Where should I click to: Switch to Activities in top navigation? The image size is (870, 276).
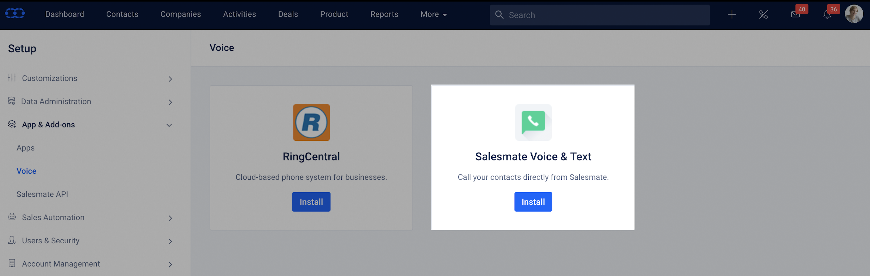coord(239,14)
